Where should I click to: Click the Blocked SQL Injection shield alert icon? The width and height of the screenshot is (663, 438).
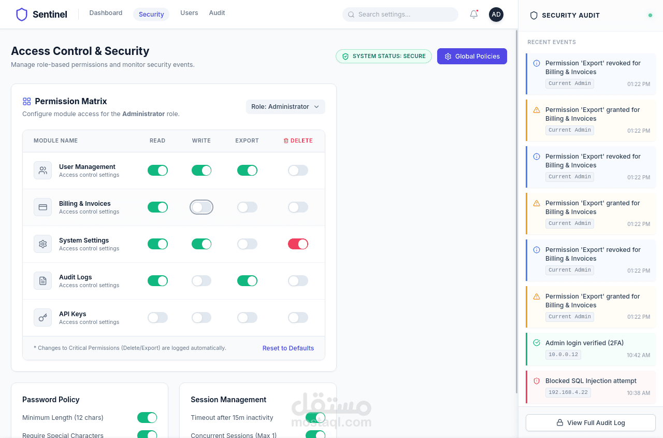[x=537, y=381]
